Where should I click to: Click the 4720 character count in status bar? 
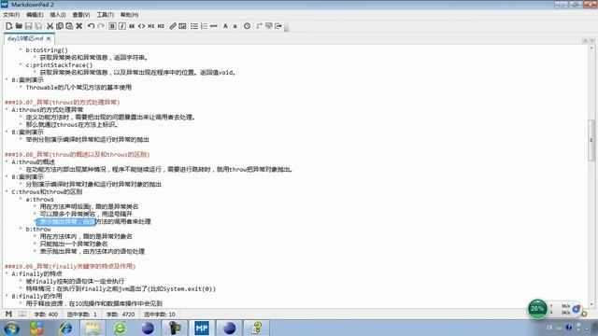point(121,315)
